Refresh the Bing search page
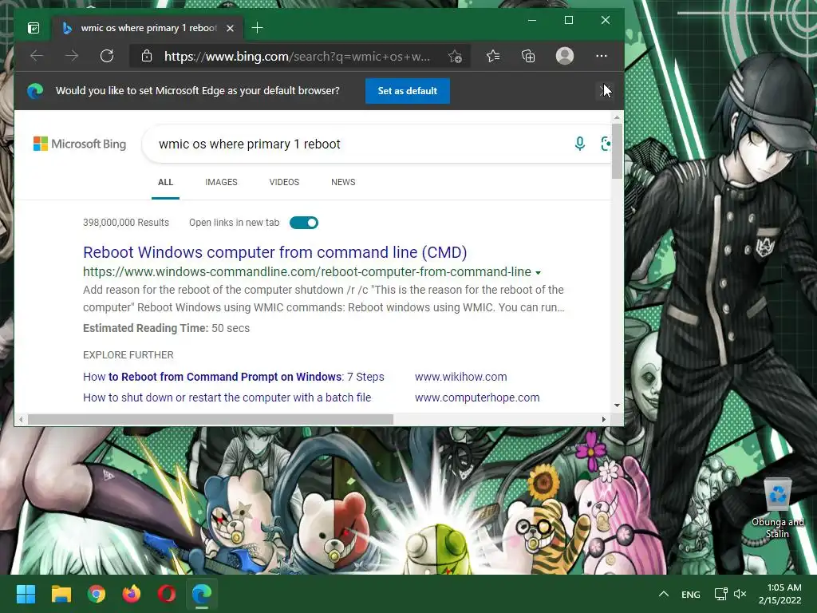This screenshot has width=817, height=613. [x=107, y=56]
